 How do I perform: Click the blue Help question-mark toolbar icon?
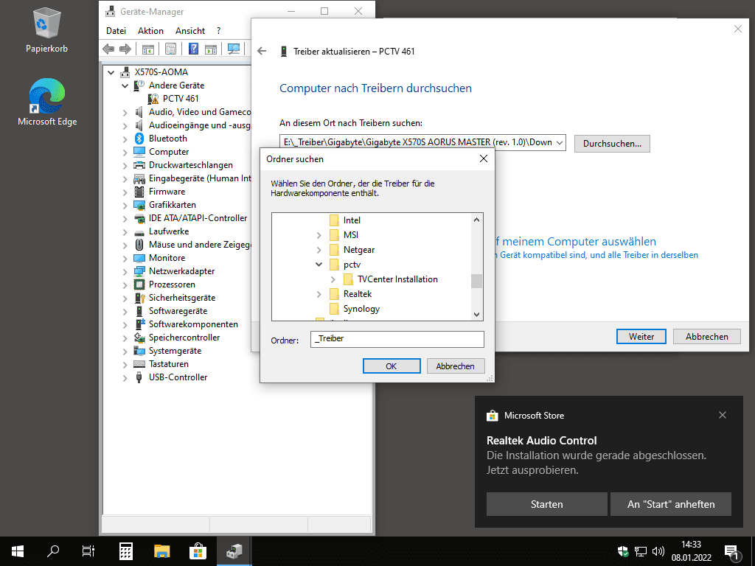click(x=194, y=49)
